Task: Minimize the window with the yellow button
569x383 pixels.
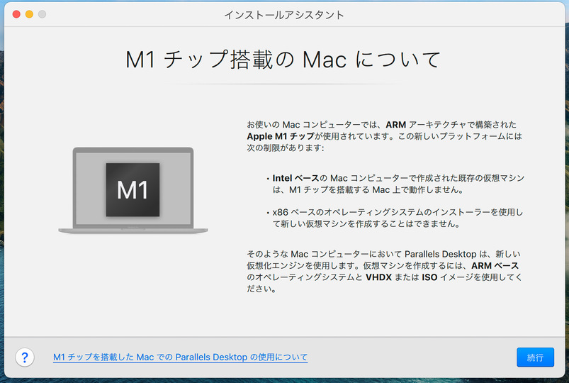Action: 29,14
